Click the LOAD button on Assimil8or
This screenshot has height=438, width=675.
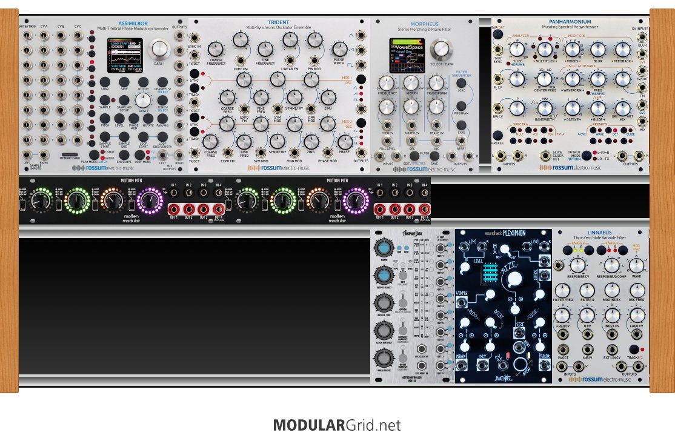tap(105, 82)
